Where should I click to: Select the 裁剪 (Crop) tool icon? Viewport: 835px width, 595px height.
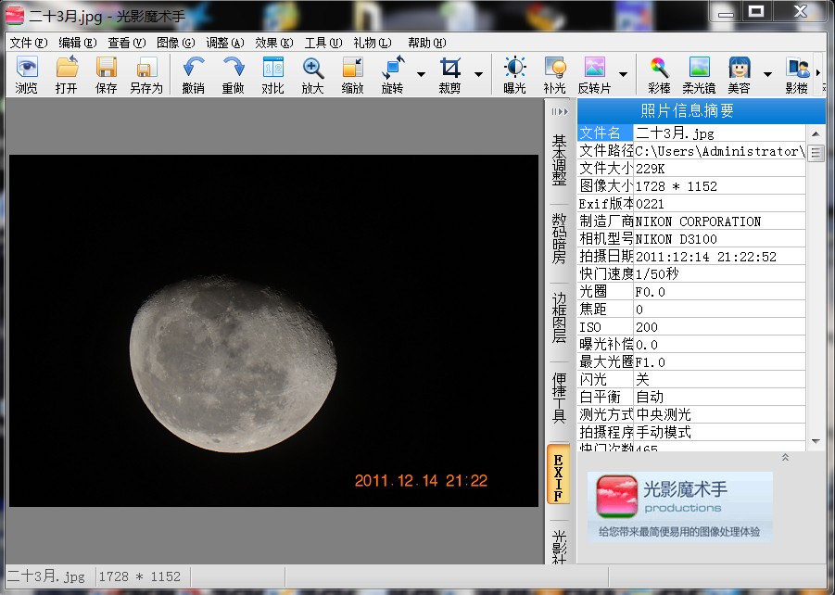coord(450,68)
